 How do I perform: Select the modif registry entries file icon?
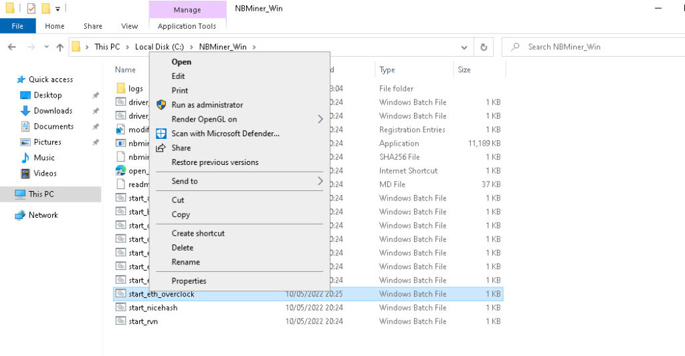[120, 130]
